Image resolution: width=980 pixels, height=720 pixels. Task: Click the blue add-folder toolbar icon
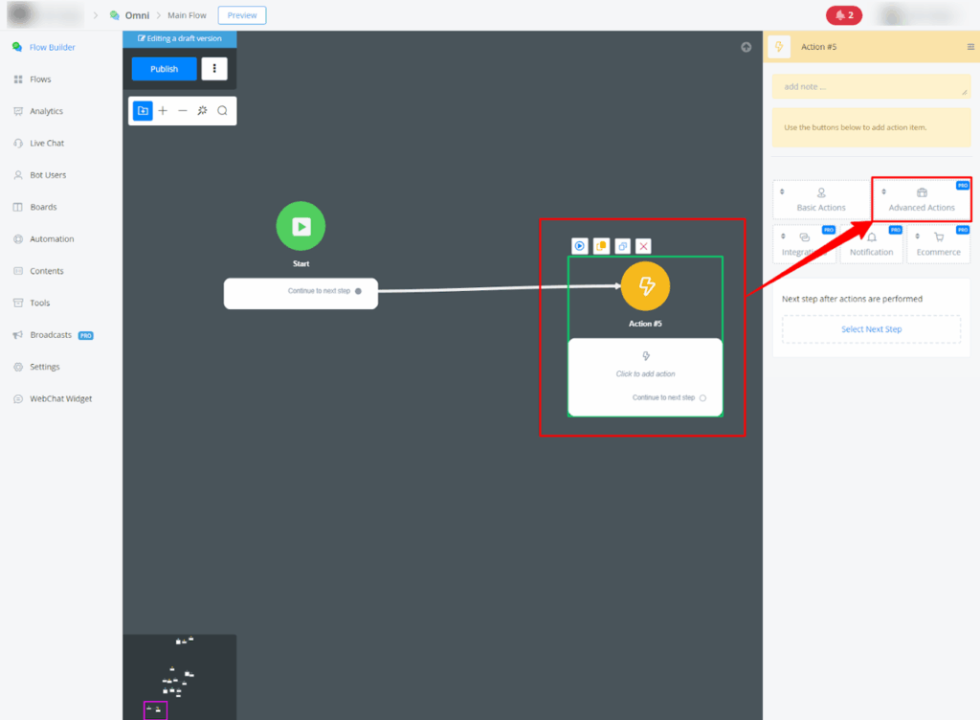pos(143,111)
